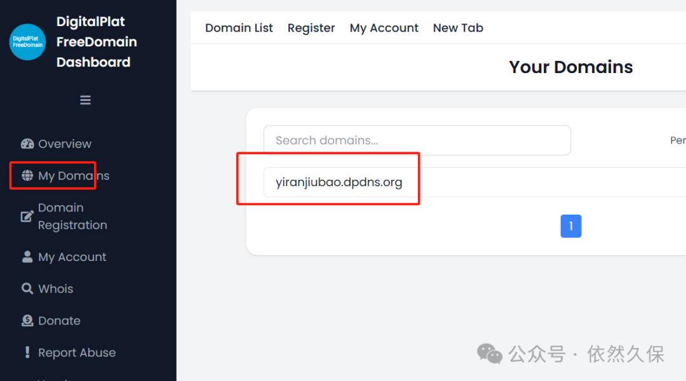Click the My Domains globe icon
Screen dimensions: 686x381
[x=27, y=176]
